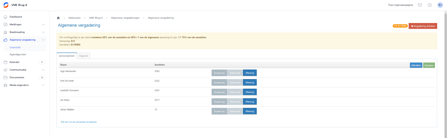
Task: Open Agendapunten in the sidebar
Action: pyautogui.click(x=18, y=55)
